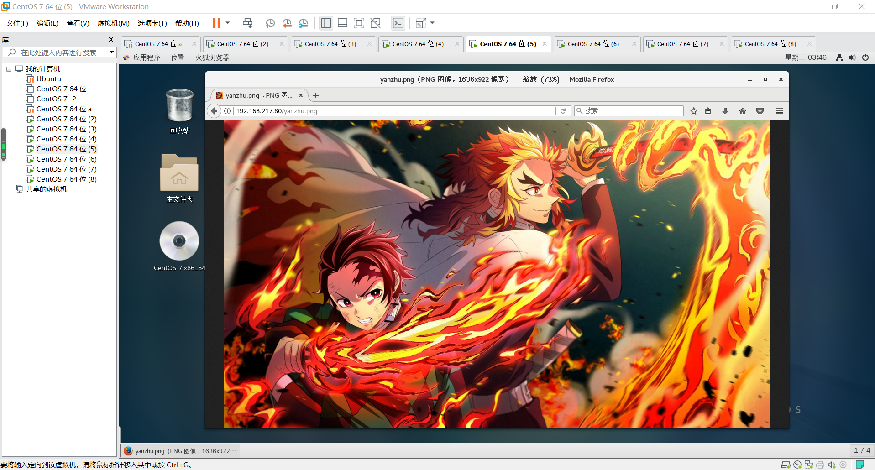Screen dimensions: 875x470
Task: Click the Firefox 搜索 search box
Action: (629, 111)
